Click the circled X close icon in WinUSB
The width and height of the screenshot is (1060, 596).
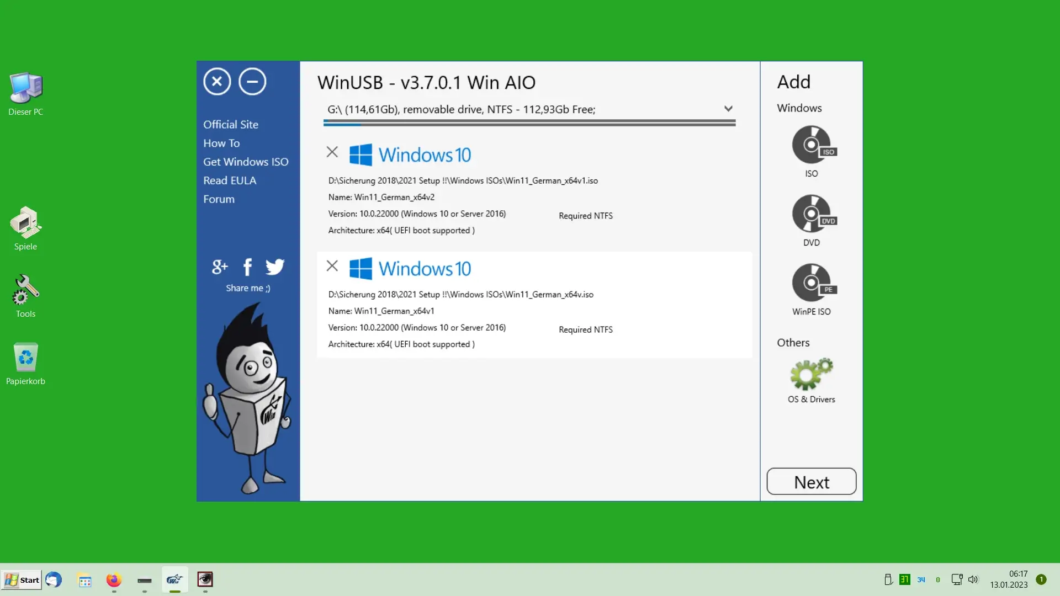tap(217, 82)
